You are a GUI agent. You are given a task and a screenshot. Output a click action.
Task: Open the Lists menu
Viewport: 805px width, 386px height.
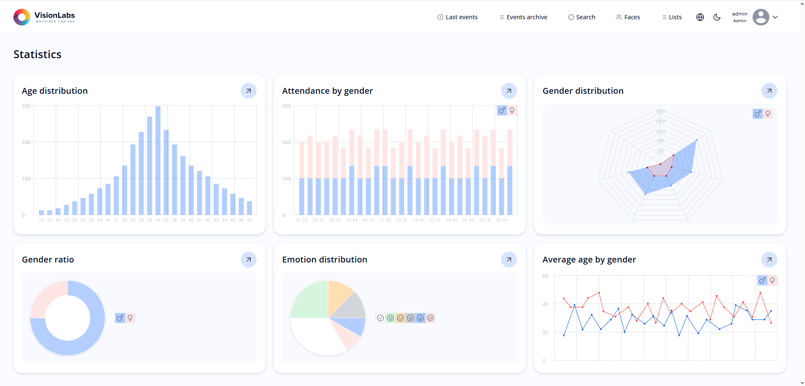[x=672, y=17]
